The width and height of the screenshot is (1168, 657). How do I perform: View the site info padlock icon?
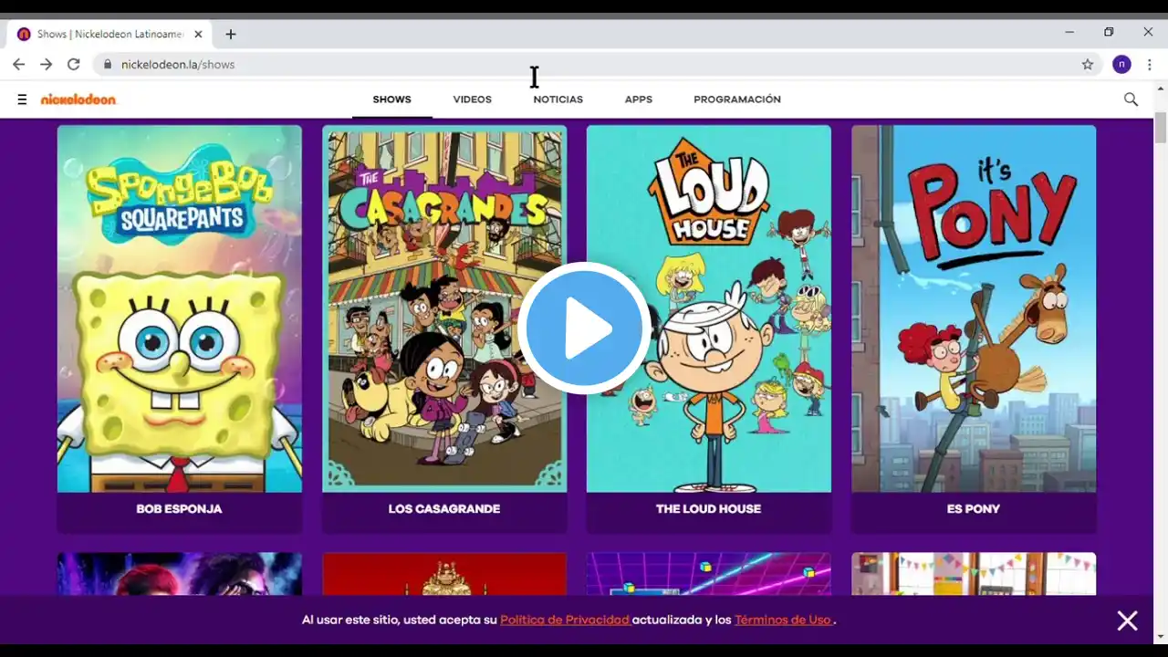click(x=108, y=65)
